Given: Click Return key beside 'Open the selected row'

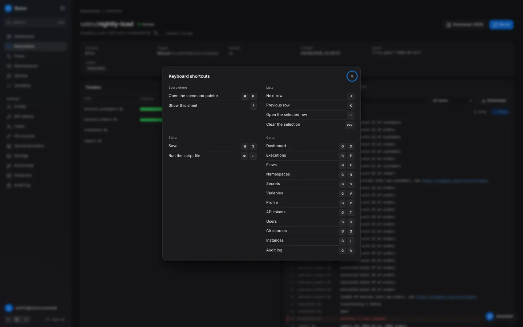Looking at the screenshot, I should coord(350,115).
